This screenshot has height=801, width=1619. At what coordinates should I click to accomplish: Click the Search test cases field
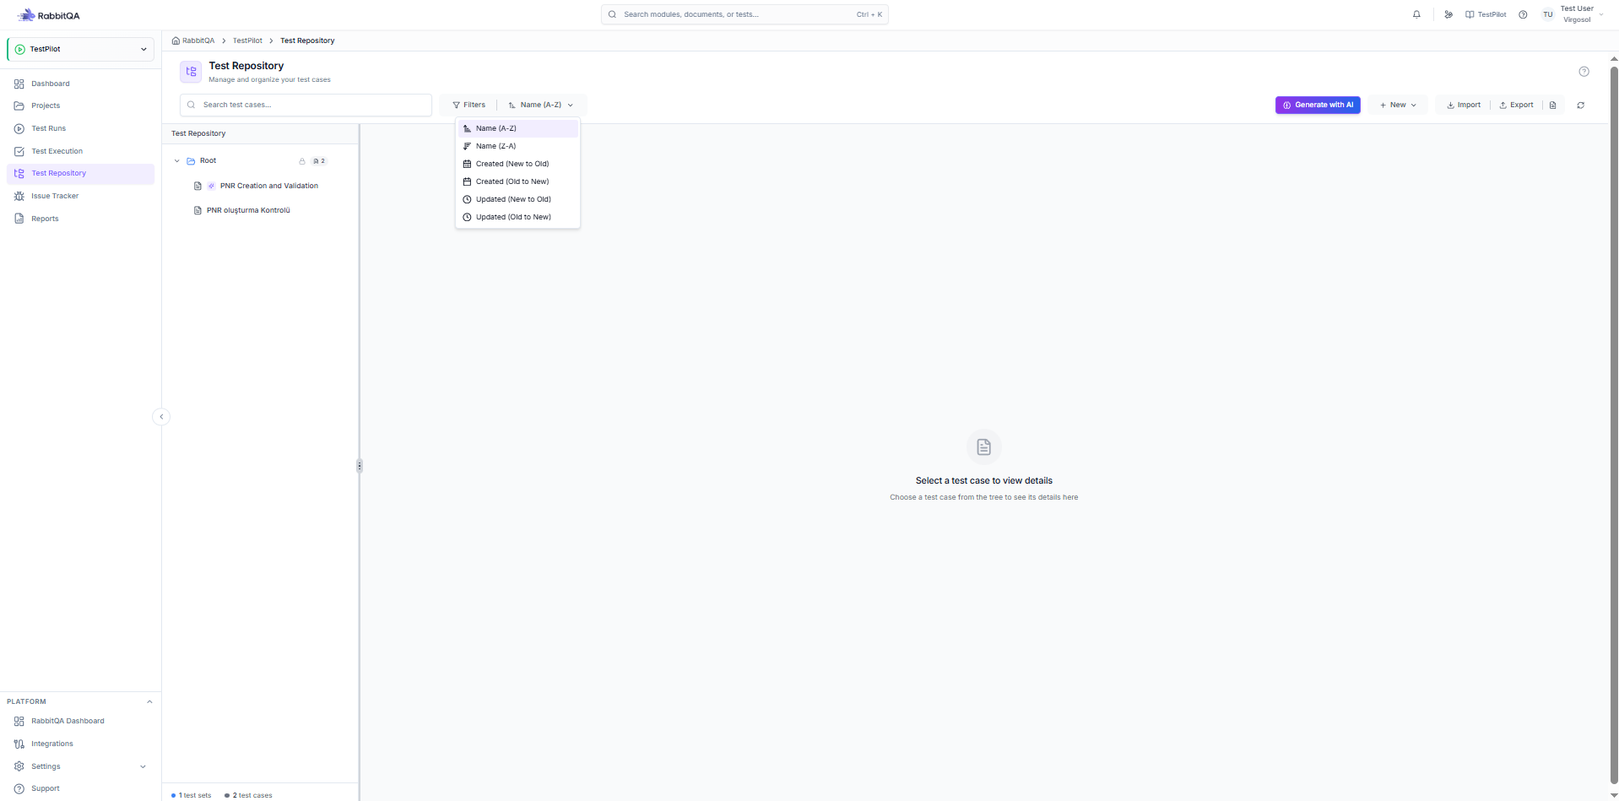[306, 105]
